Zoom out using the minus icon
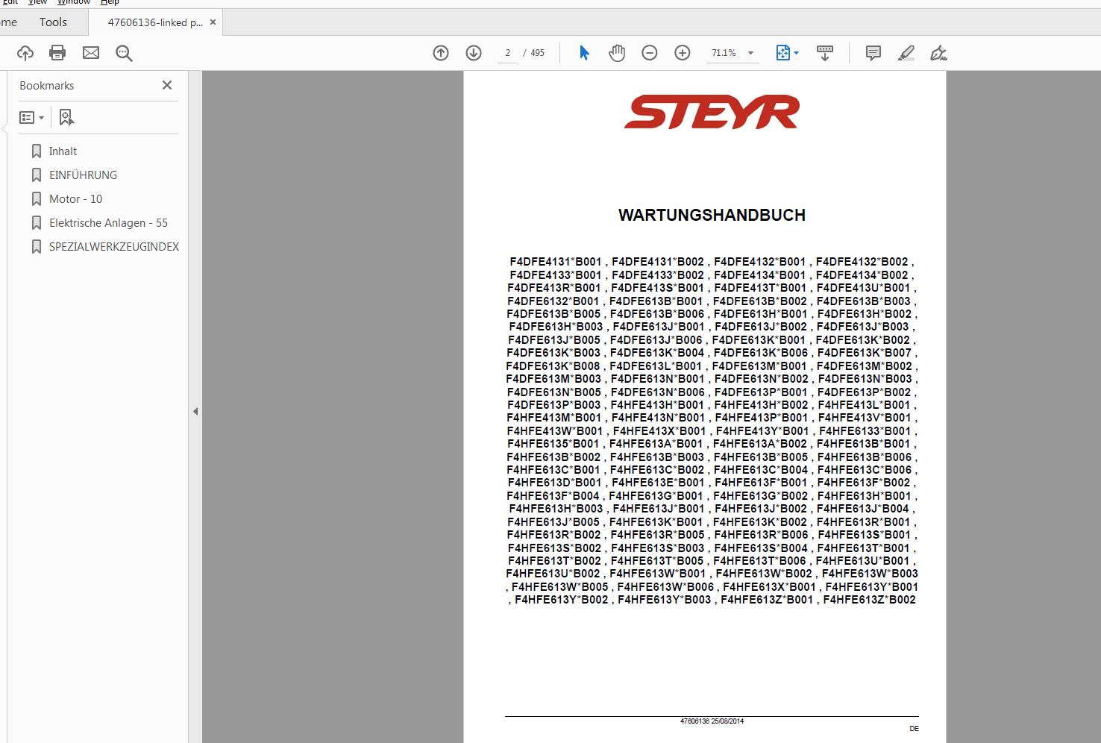 click(649, 52)
